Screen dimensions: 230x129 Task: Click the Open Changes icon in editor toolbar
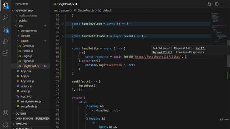pyautogui.click(x=209, y=4)
